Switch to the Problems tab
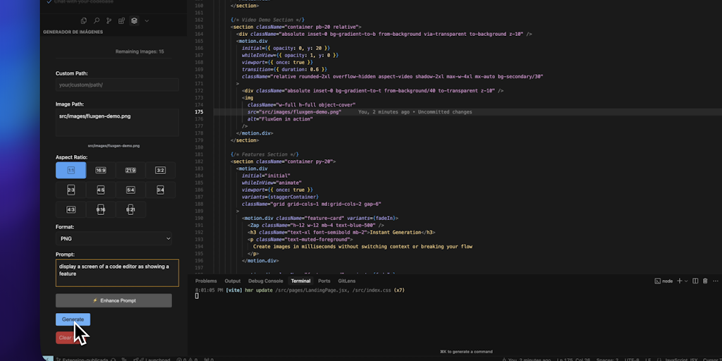This screenshot has width=722, height=361. point(206,281)
